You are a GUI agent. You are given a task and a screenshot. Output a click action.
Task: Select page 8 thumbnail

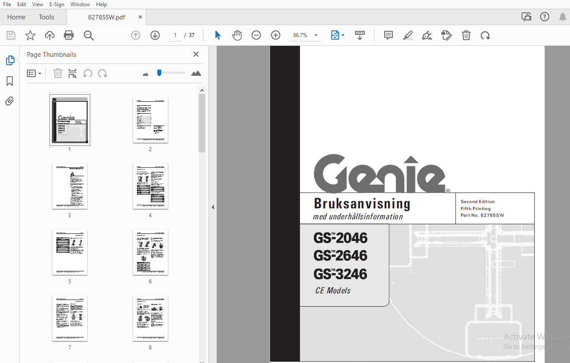150,319
